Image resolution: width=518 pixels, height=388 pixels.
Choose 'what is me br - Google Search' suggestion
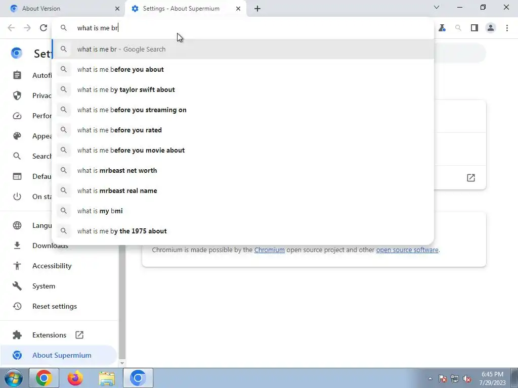click(243, 49)
